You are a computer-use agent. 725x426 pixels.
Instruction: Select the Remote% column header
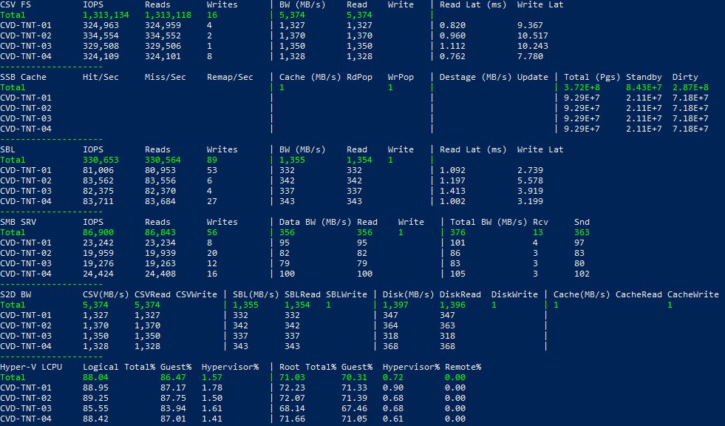coord(463,368)
